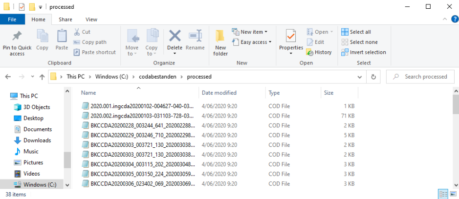Switch to details view in status bar

click(x=443, y=194)
